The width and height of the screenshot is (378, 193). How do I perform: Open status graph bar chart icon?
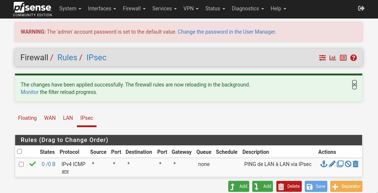coord(333,58)
